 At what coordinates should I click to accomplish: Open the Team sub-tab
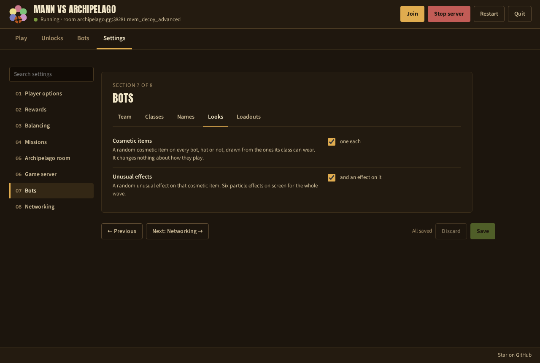pos(124,117)
